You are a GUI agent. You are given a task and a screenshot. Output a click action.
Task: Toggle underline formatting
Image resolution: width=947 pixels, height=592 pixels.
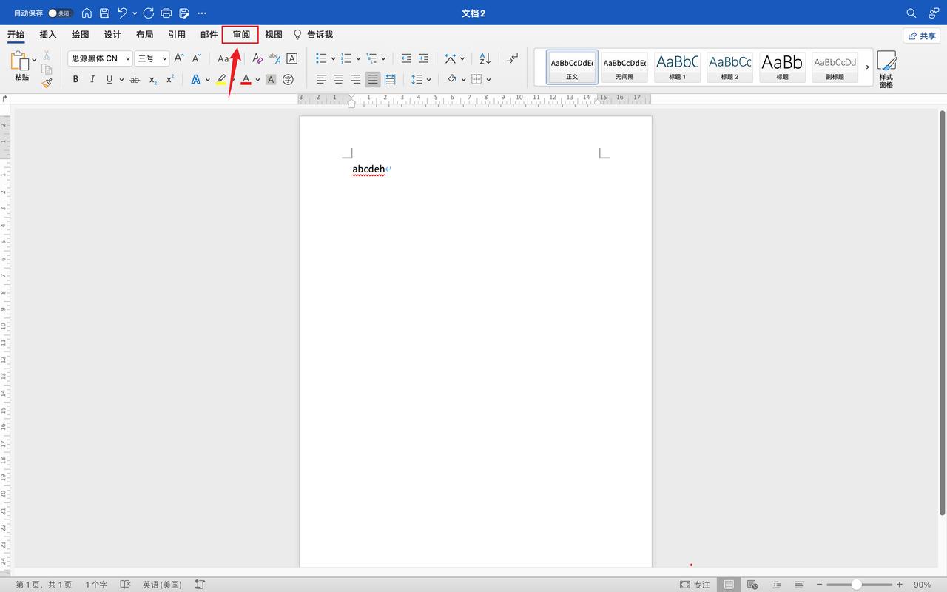click(x=109, y=79)
